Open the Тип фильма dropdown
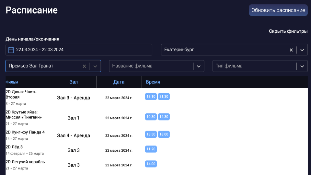 pos(302,66)
